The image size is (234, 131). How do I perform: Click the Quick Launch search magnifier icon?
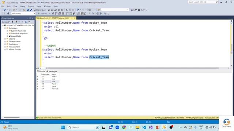217,2
